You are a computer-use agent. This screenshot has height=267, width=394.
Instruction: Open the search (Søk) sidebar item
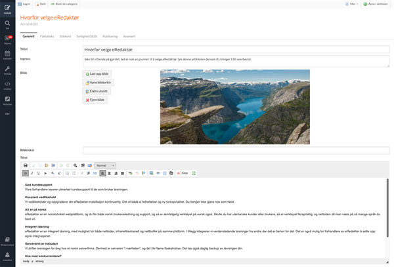[x=7, y=24]
